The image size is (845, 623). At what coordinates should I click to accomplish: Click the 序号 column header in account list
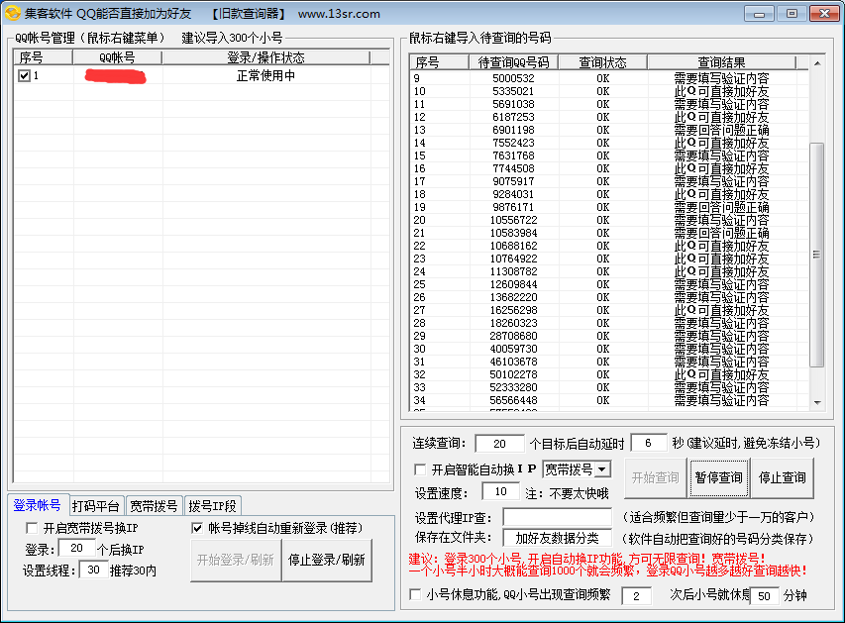pyautogui.click(x=44, y=57)
